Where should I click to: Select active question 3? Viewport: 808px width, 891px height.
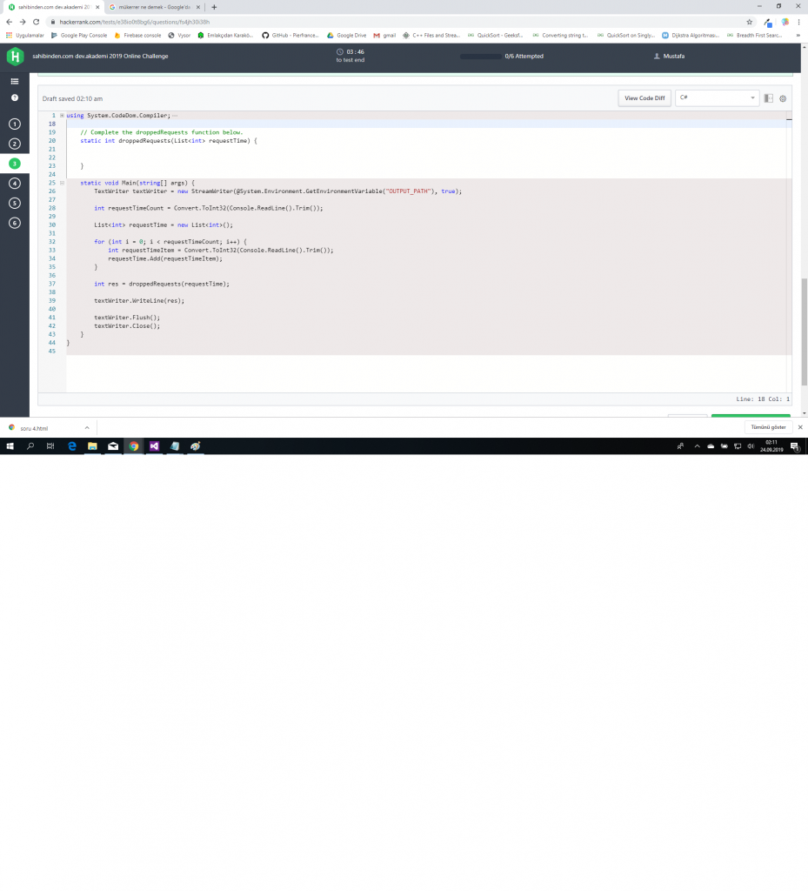[x=15, y=164]
